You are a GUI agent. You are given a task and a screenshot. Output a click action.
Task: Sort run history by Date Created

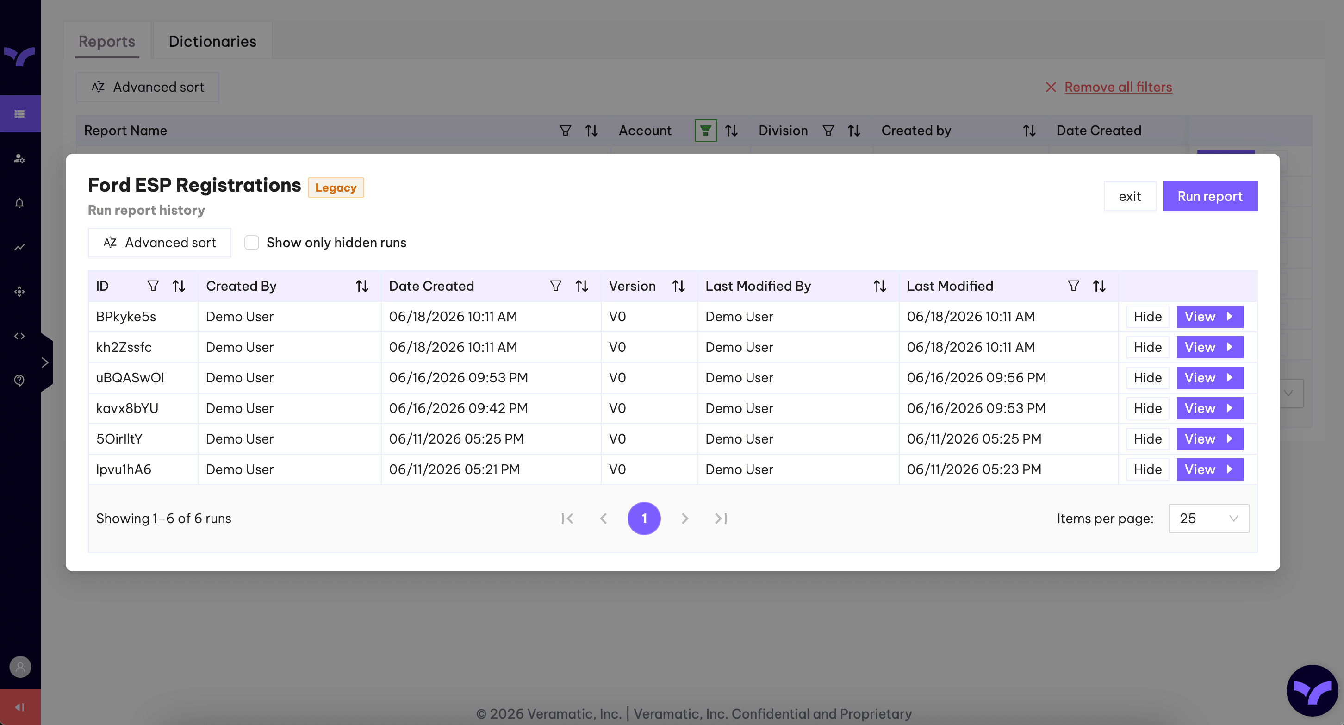[x=582, y=286]
